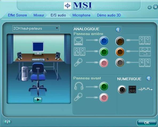Open the Démo audio 3D tab
158x127 pixels.
[x=109, y=15]
